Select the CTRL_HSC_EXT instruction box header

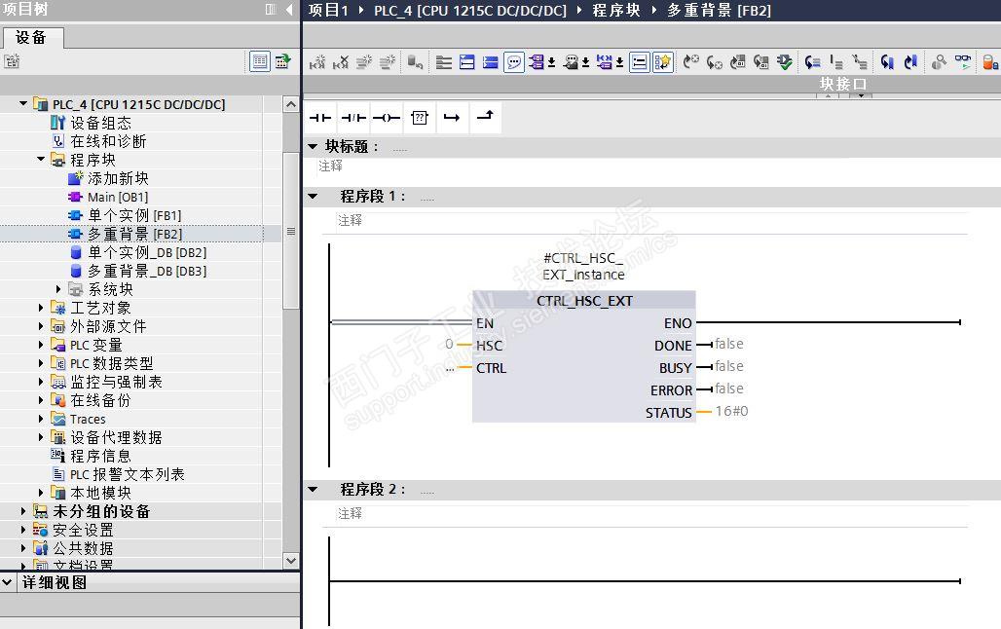(x=584, y=301)
